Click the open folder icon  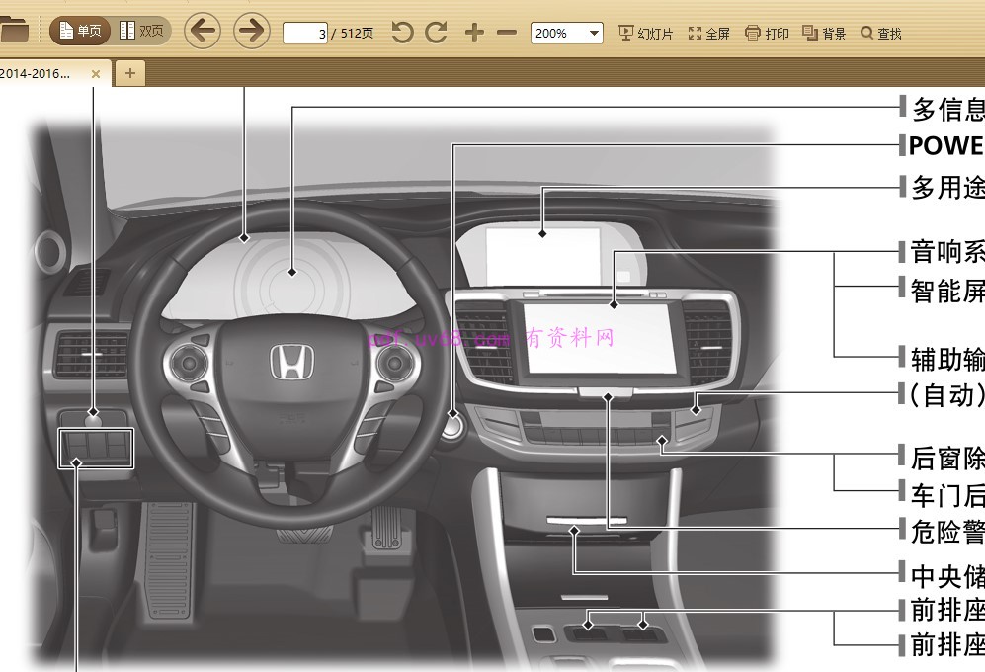pyautogui.click(x=14, y=32)
